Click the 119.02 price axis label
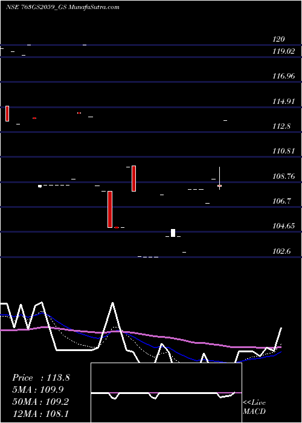The height and width of the screenshot is (423, 302). 283,51
